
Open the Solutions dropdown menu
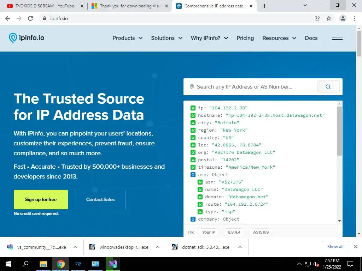(167, 38)
